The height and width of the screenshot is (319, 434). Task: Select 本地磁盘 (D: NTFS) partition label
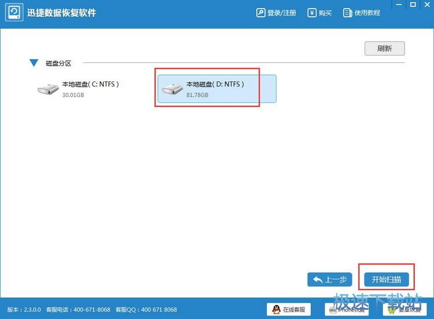(x=215, y=84)
